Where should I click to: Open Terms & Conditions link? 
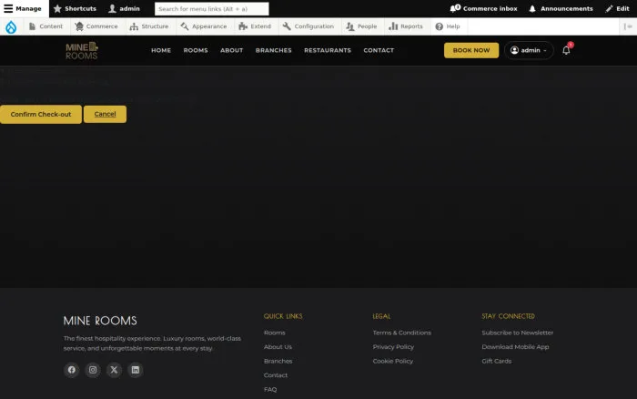pyautogui.click(x=402, y=332)
